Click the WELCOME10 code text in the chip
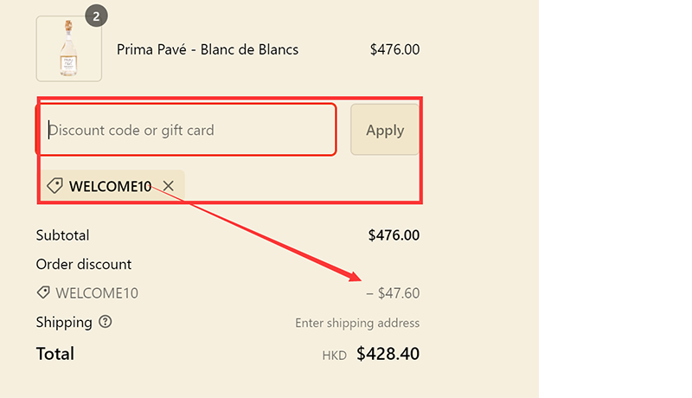Screen dimensions: 692x398 pyautogui.click(x=110, y=186)
